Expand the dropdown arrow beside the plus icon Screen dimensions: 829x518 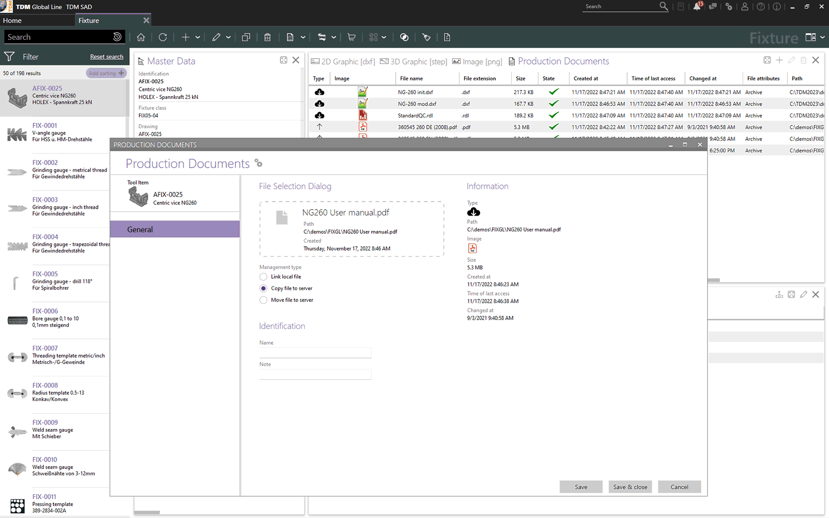(x=198, y=37)
